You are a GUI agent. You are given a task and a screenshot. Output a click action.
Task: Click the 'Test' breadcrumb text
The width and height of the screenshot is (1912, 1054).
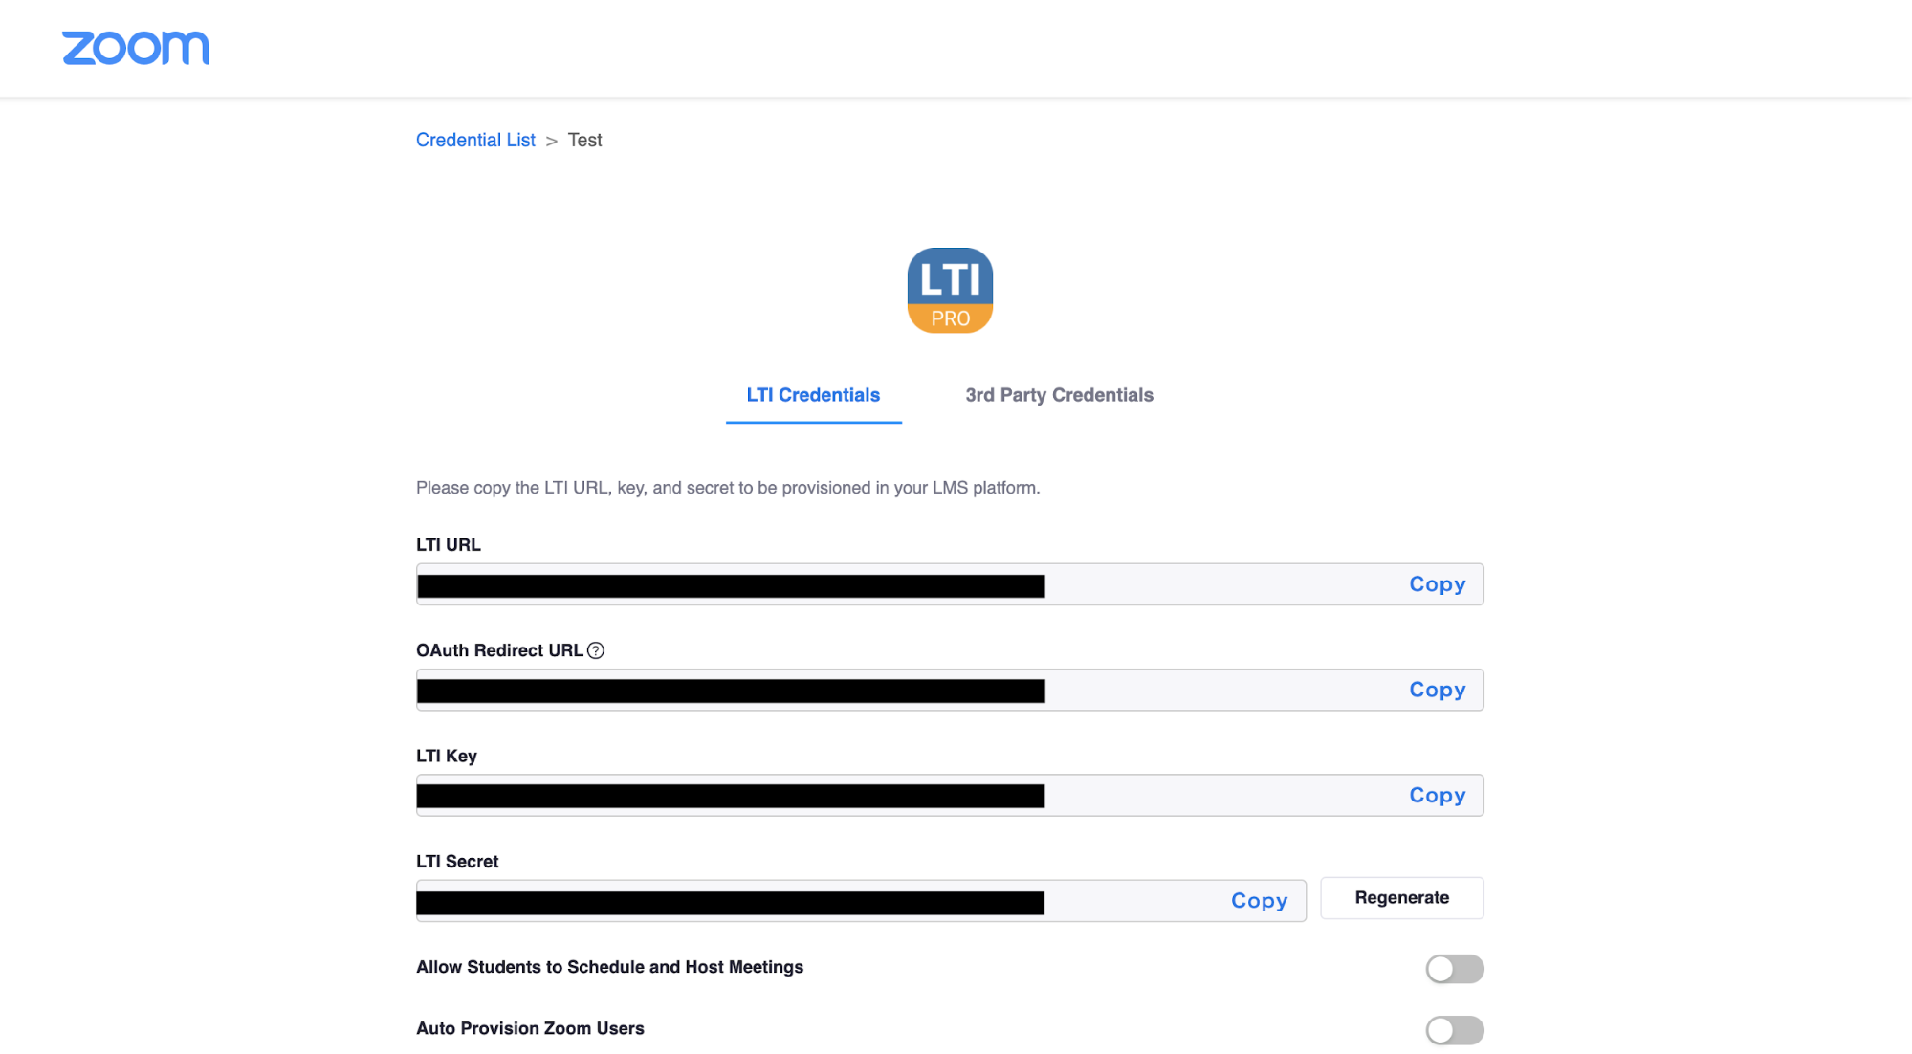click(x=584, y=140)
